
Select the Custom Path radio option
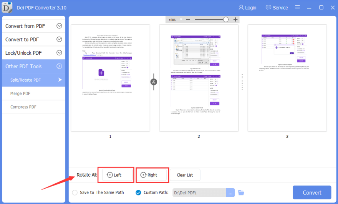[138, 192]
